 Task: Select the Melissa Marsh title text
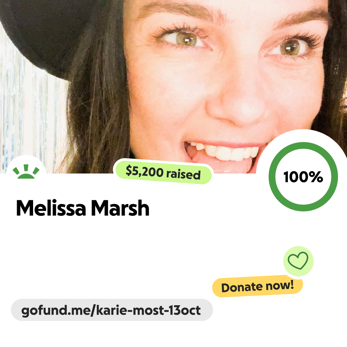(83, 208)
